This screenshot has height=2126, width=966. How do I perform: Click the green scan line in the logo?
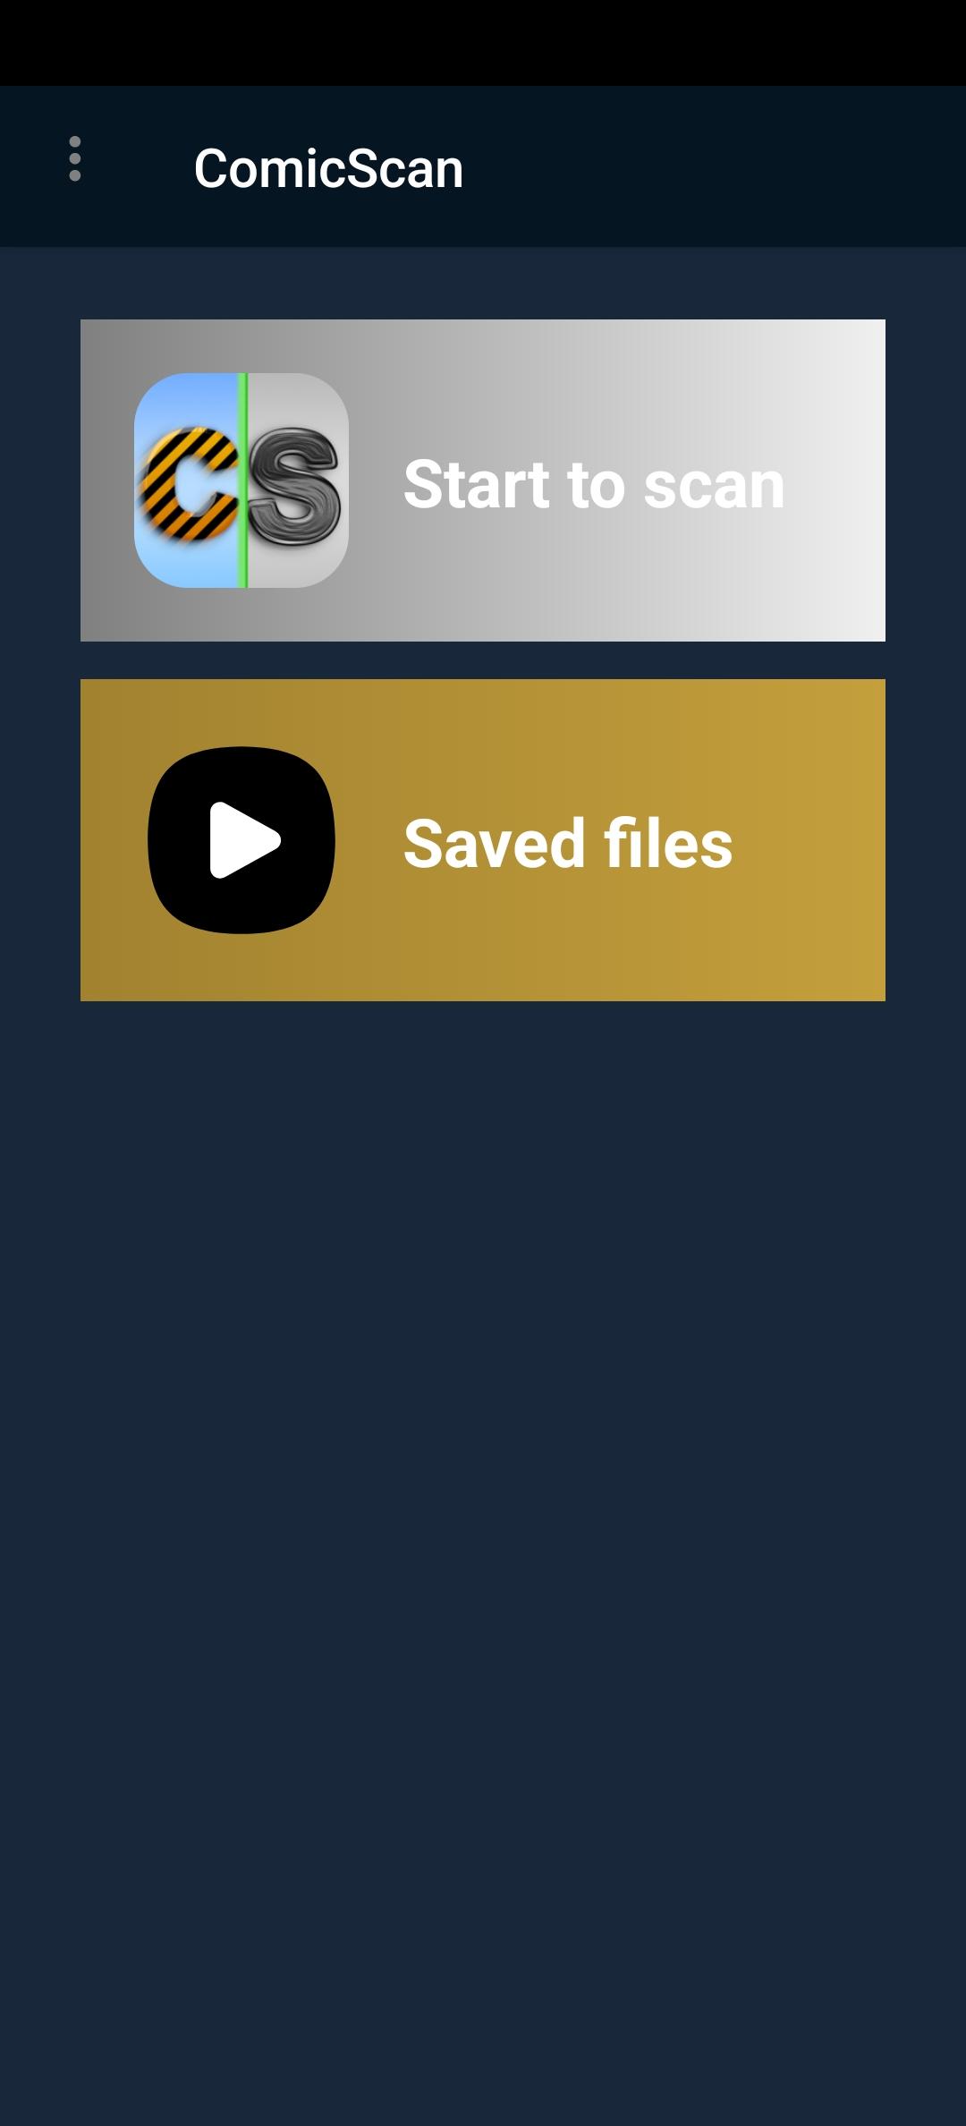(242, 480)
